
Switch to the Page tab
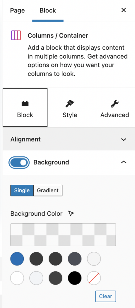17,10
